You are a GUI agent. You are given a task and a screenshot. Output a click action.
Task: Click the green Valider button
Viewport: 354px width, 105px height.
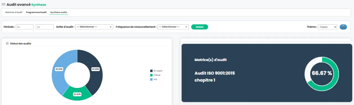pyautogui.click(x=200, y=27)
